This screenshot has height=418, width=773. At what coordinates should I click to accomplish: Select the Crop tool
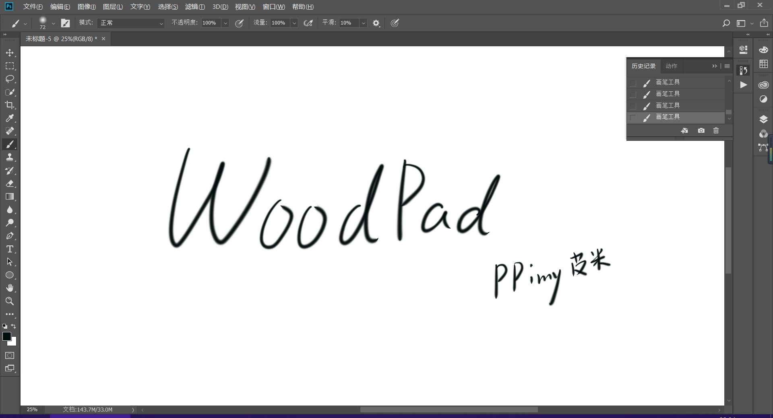10,105
